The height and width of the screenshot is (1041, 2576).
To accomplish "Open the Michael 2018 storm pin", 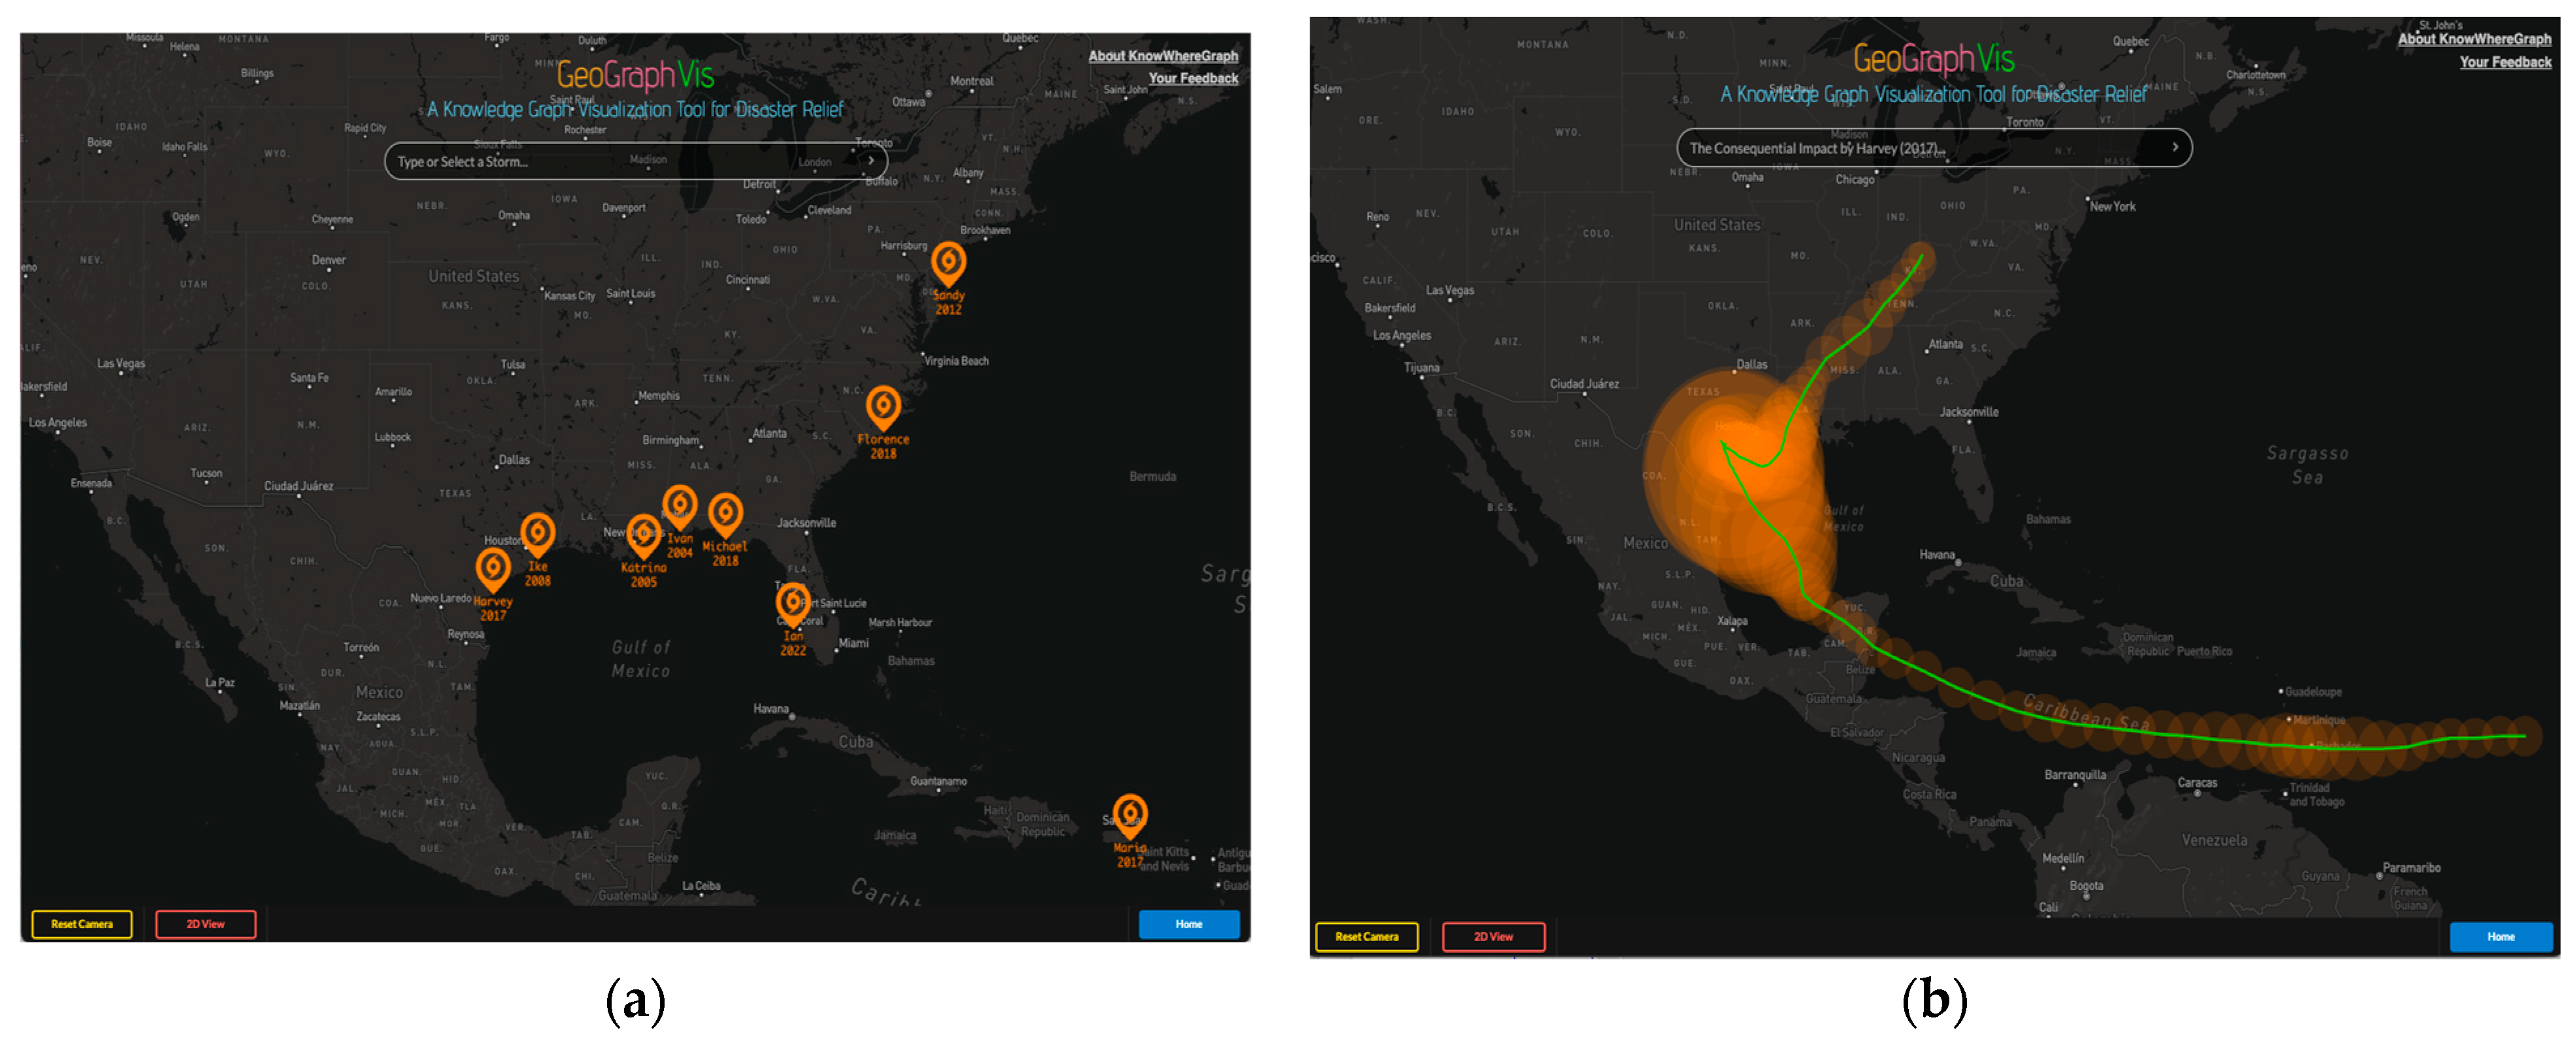I will tap(725, 513).
